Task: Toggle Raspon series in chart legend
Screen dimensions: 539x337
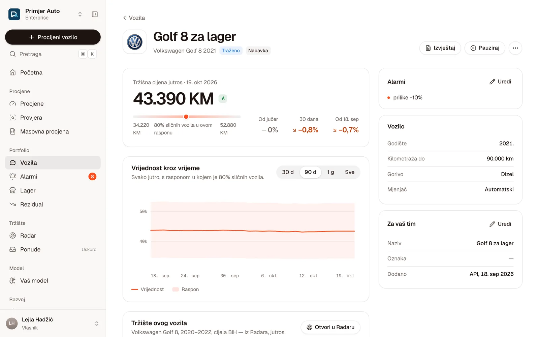Action: click(186, 289)
